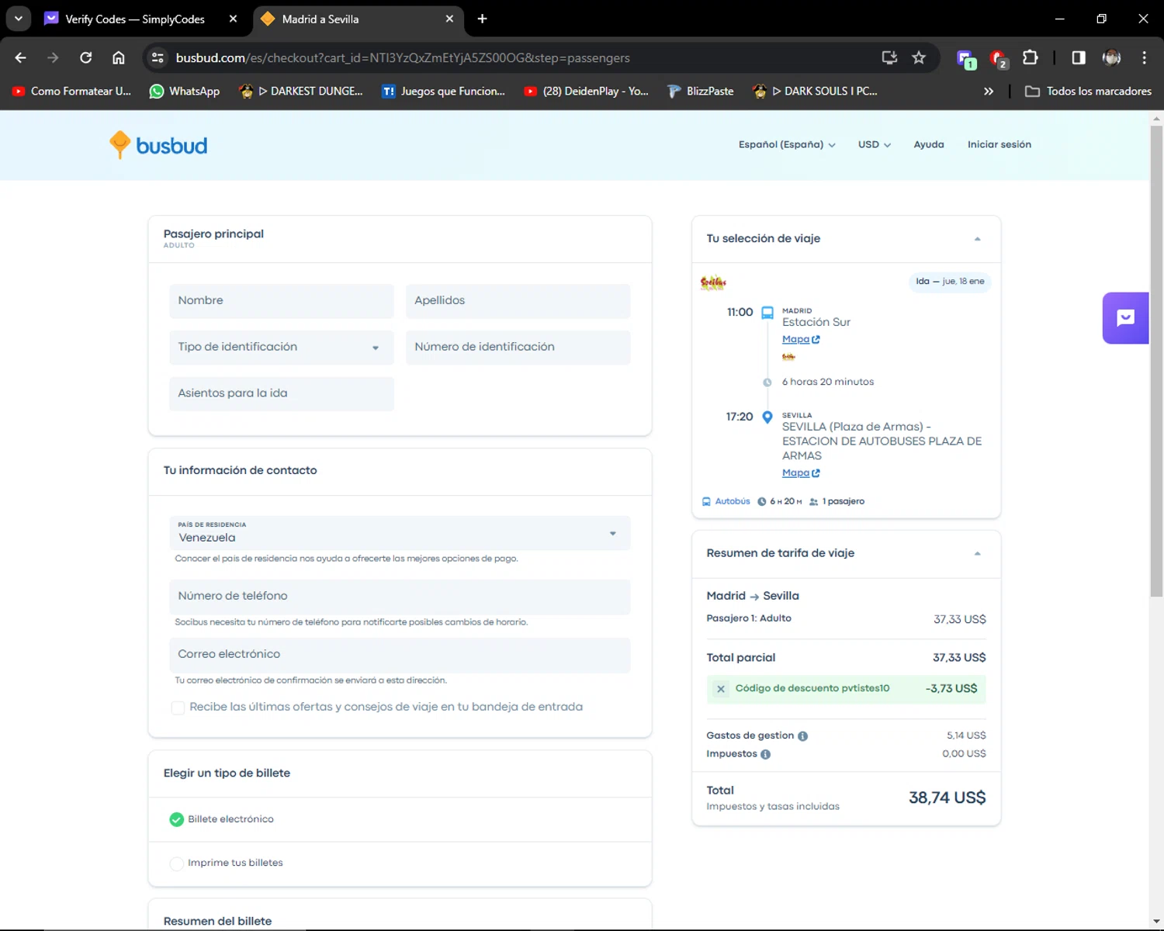Open País de residencia Venezuela dropdown
Viewport: 1164px width, 931px height.
(x=400, y=533)
